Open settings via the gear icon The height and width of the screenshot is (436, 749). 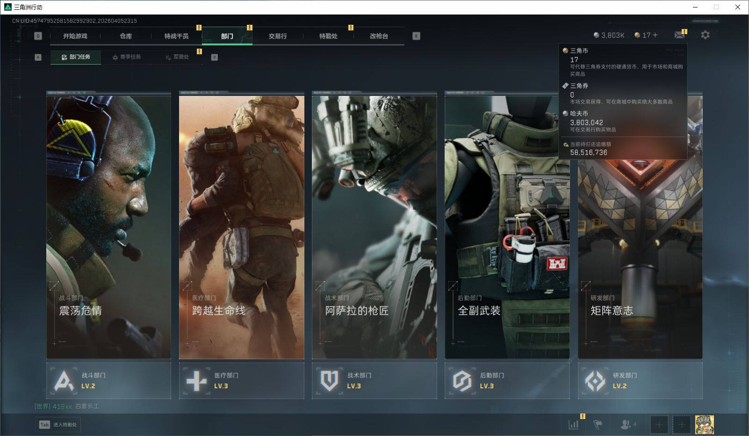click(705, 35)
